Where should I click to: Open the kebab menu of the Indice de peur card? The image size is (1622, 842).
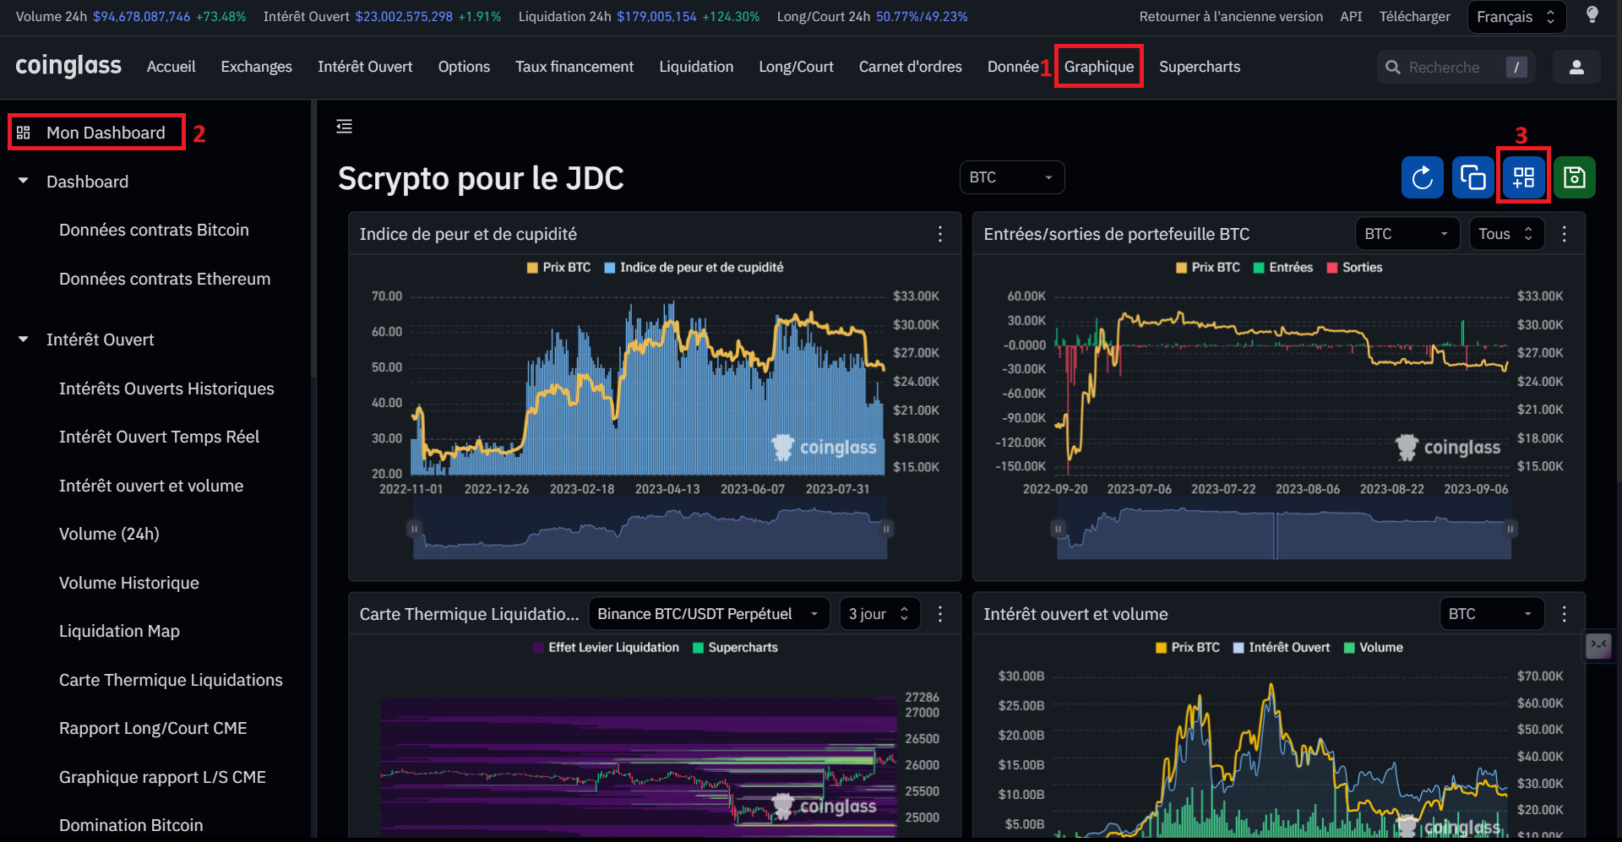pyautogui.click(x=940, y=234)
